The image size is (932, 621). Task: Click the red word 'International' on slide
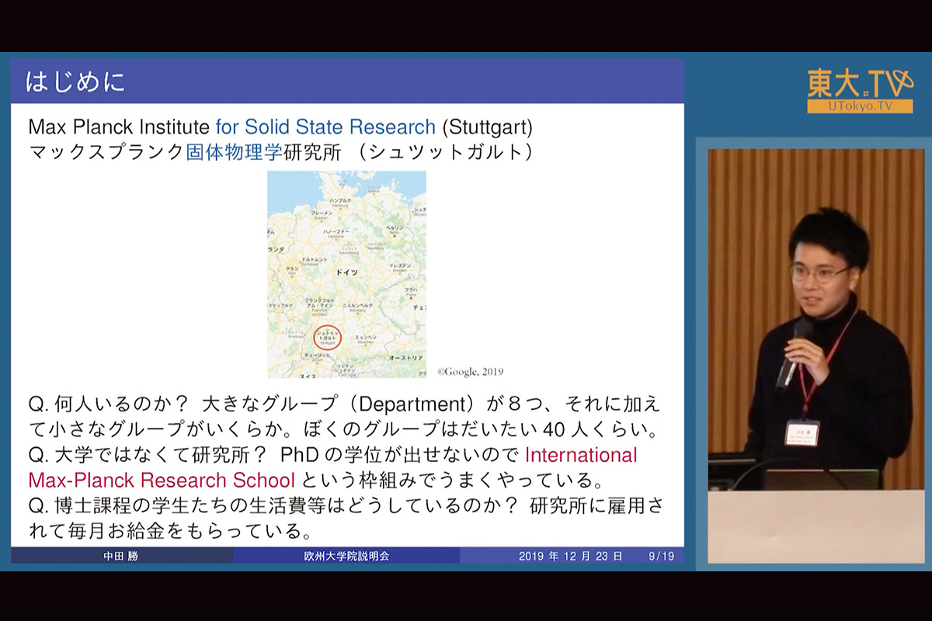(x=581, y=454)
